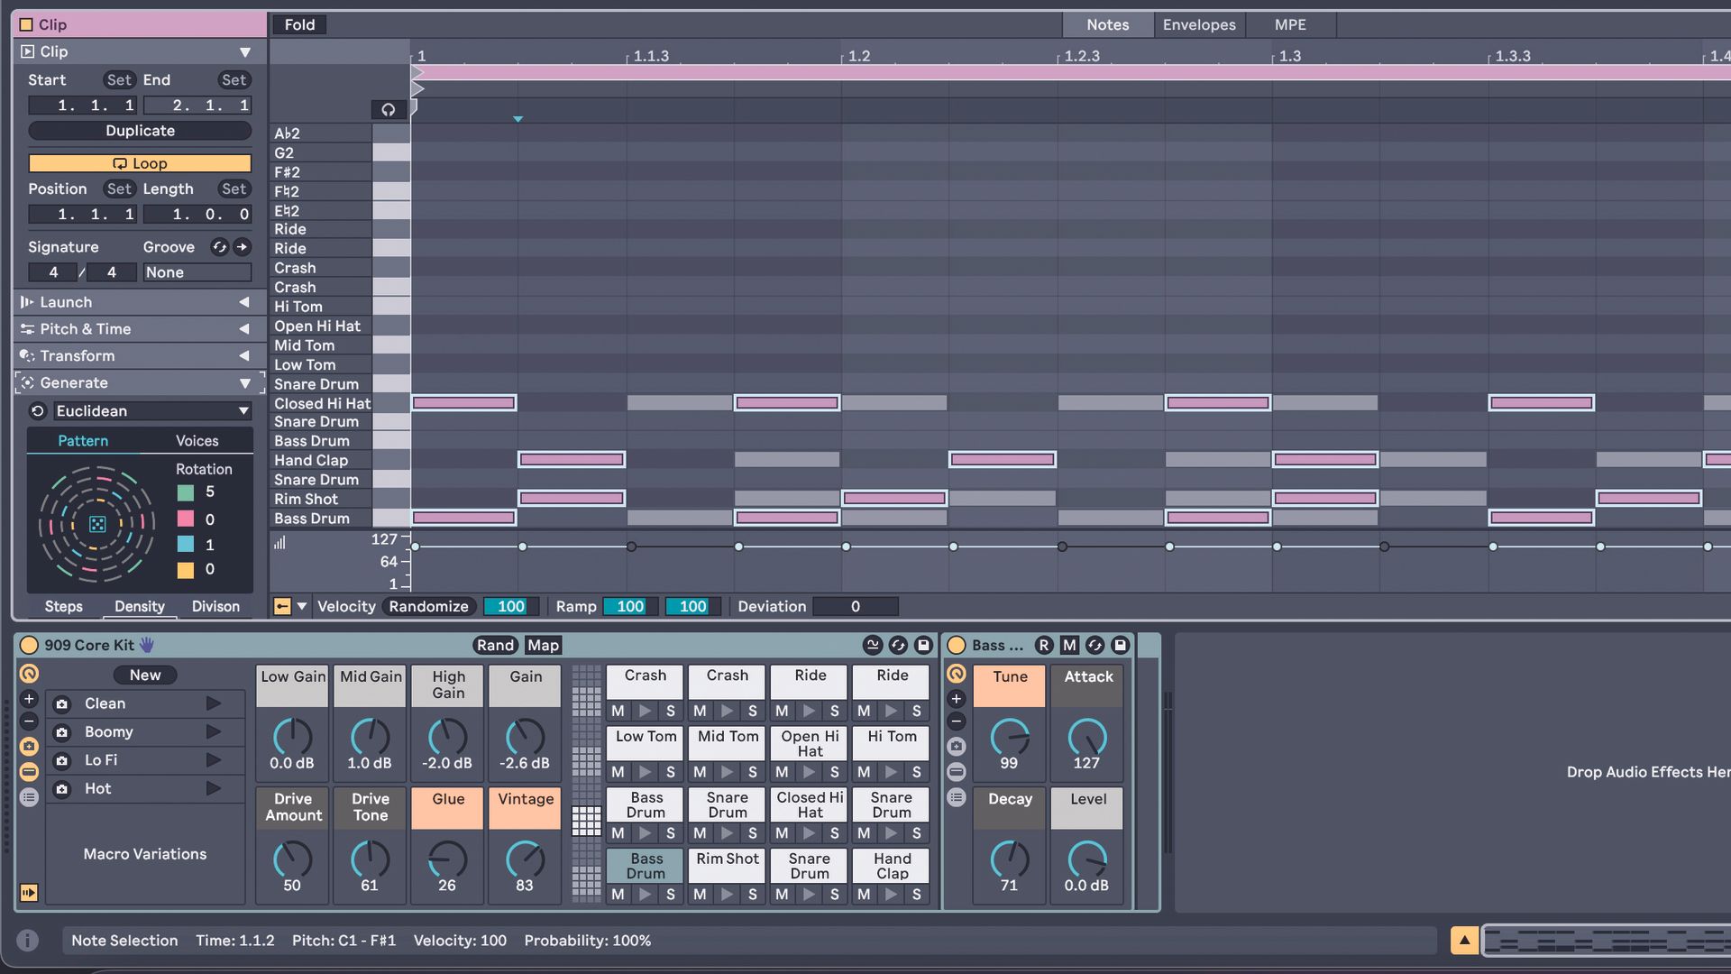Viewport: 1731px width, 974px height.
Task: Click the camera icon next to the Clean variation
Action: [61, 703]
